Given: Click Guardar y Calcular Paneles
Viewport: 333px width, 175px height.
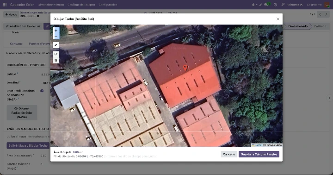Looking at the screenshot, I should (x=259, y=154).
